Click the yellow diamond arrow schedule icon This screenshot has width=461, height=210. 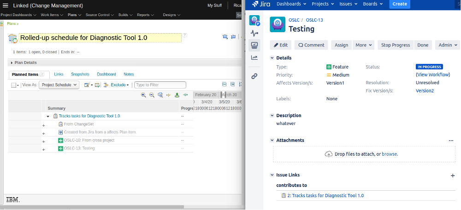(169, 95)
